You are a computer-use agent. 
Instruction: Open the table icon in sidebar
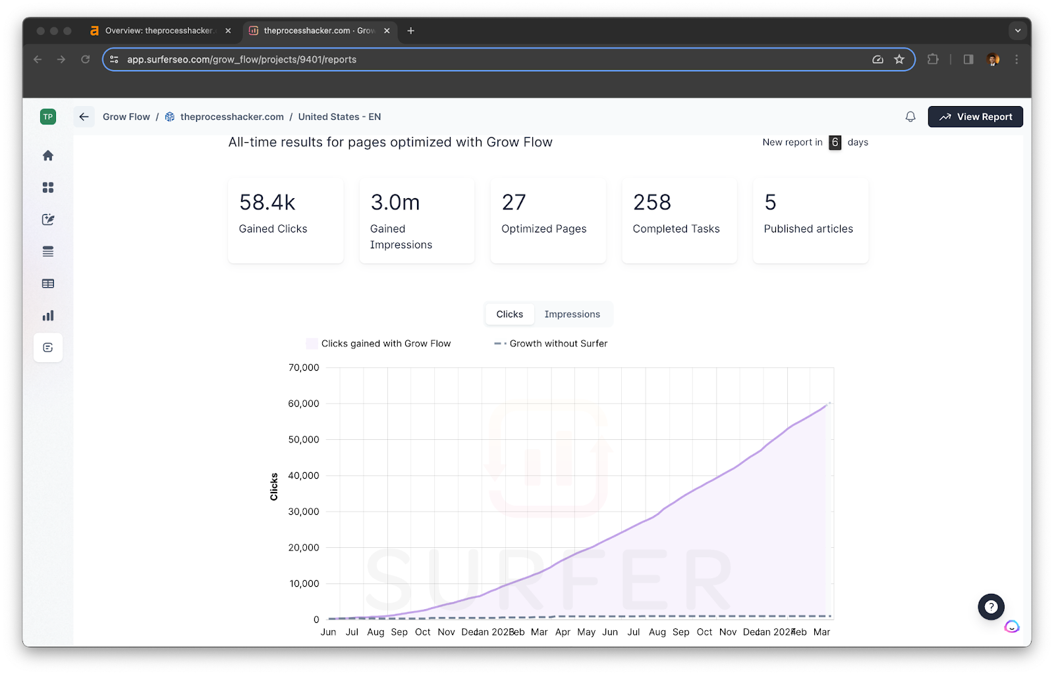(x=48, y=284)
